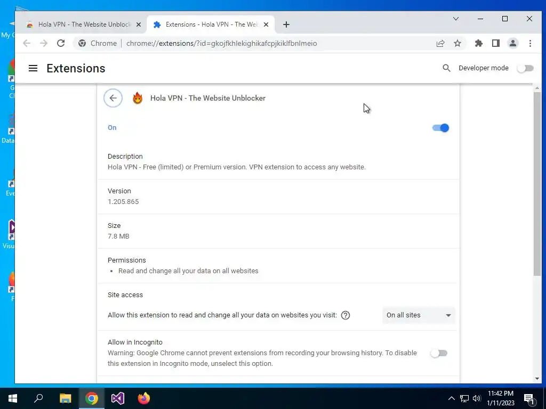Click the page vertical scrollbar thumb
This screenshot has width=546, height=409.
[537, 184]
